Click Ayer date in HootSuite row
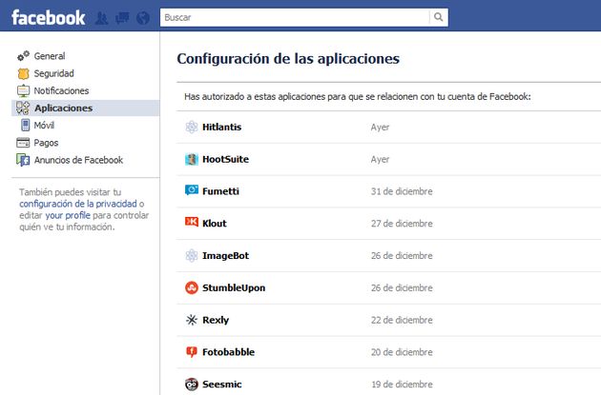Viewport: 601px width, 395px height. tap(380, 160)
